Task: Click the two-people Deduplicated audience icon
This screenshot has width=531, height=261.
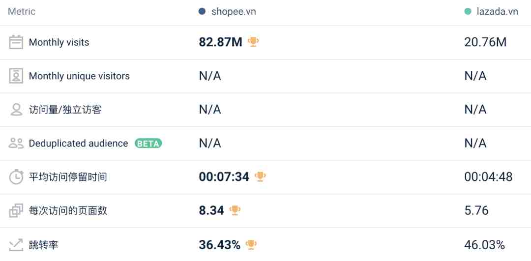Action: [x=16, y=144]
